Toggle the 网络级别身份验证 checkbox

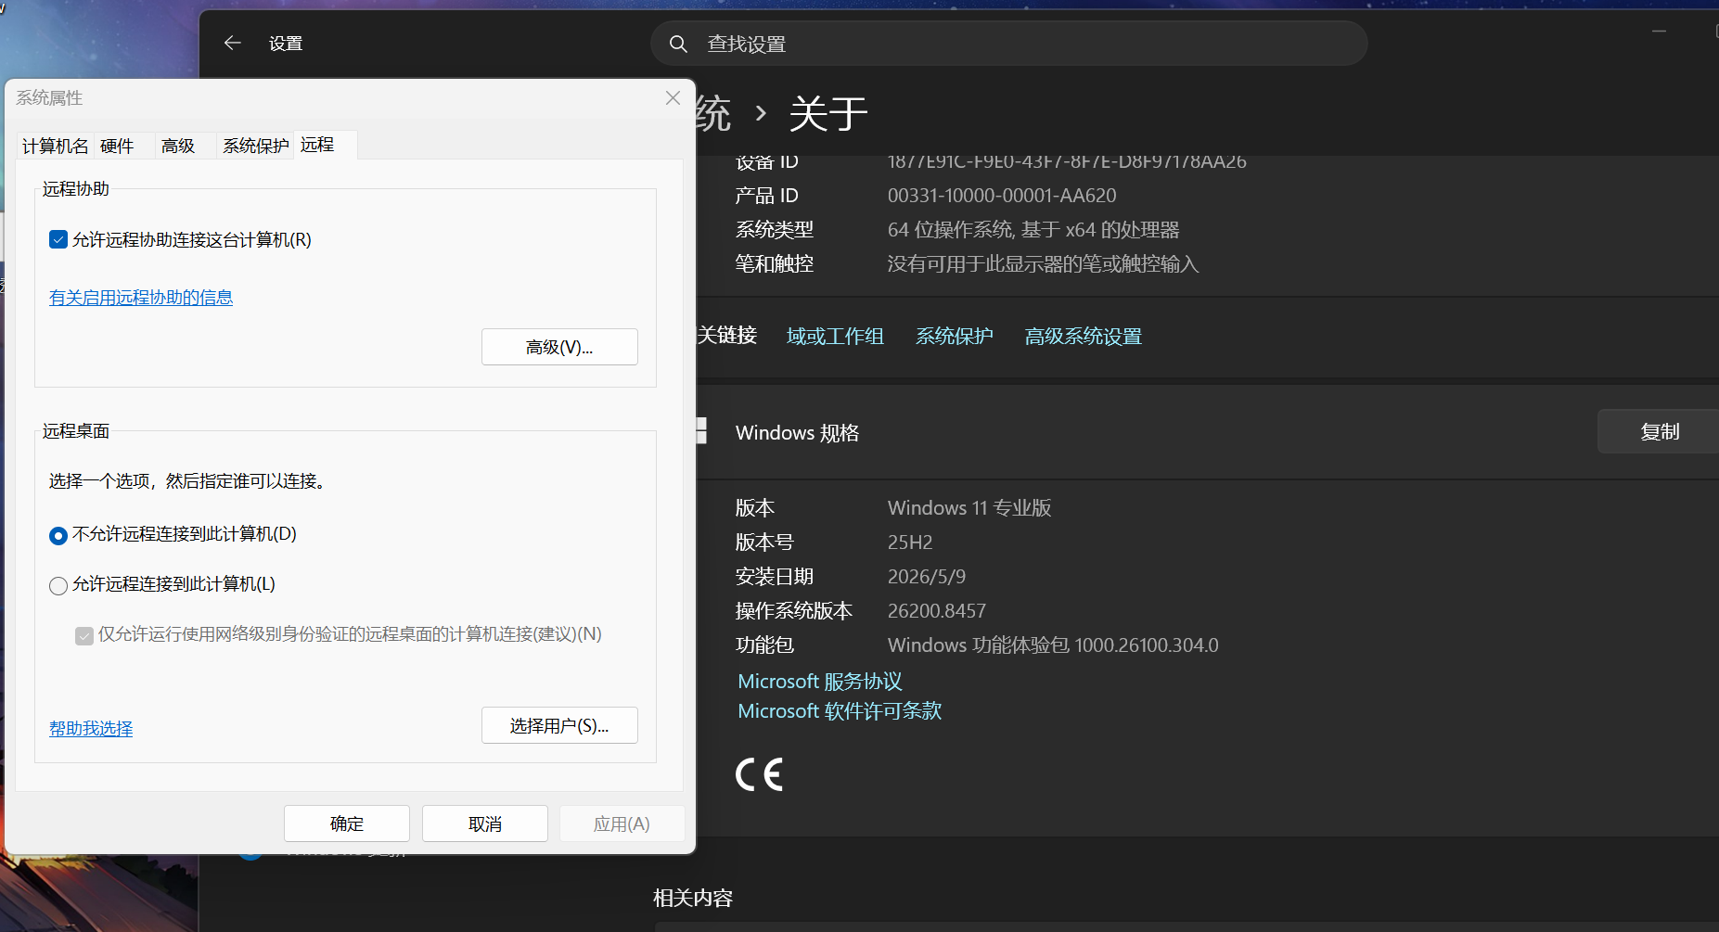point(84,635)
